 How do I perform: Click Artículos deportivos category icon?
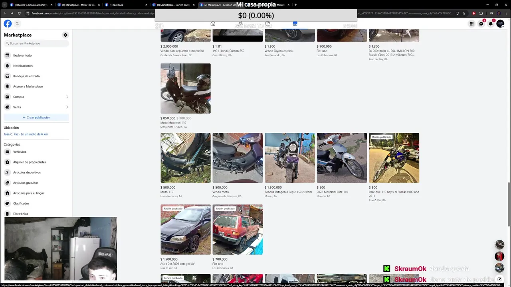[7, 173]
